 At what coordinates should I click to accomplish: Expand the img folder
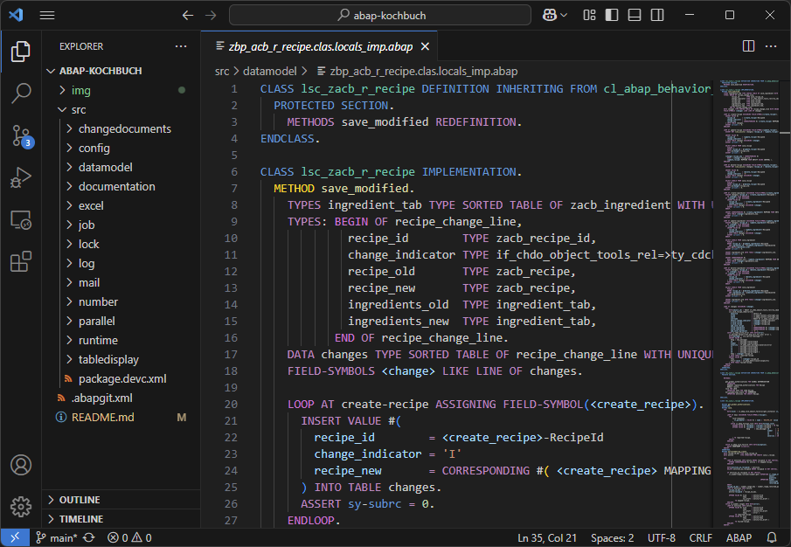tap(122, 90)
